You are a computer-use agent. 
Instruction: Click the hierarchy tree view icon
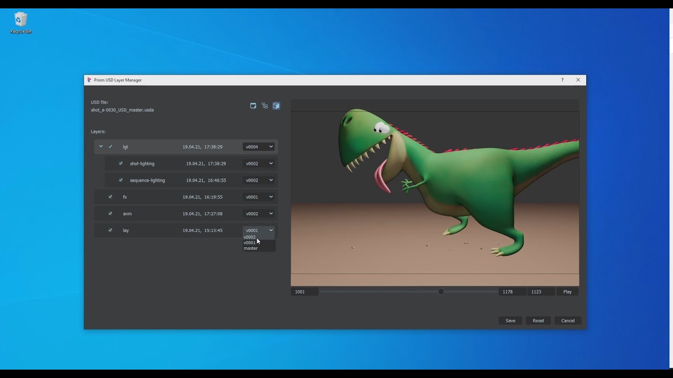pos(264,106)
